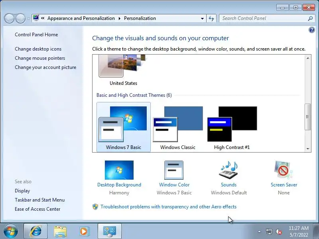Viewport: 319px width, 239px height.
Task: Select the Windows 7 Basic theme
Action: [124, 127]
